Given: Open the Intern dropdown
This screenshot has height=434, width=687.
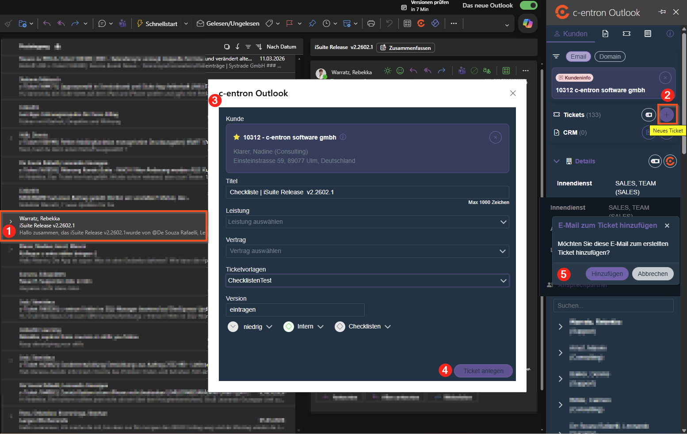Looking at the screenshot, I should (x=304, y=327).
